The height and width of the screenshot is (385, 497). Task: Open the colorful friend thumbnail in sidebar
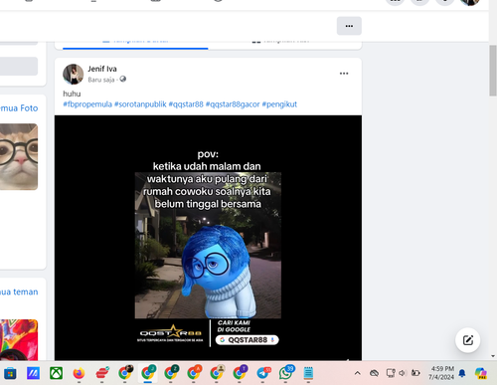click(x=19, y=339)
